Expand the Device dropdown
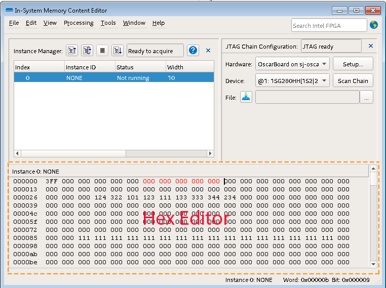 coord(324,80)
